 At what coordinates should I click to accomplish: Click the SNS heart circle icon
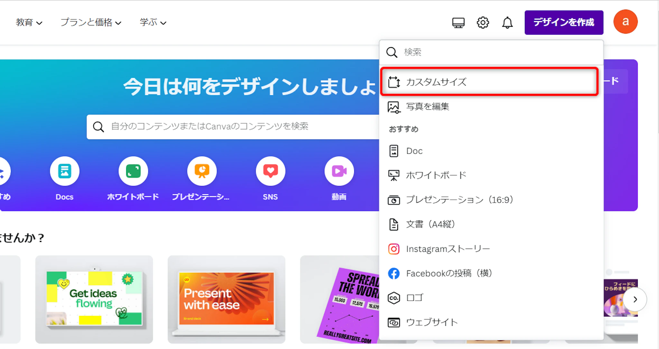click(x=270, y=171)
